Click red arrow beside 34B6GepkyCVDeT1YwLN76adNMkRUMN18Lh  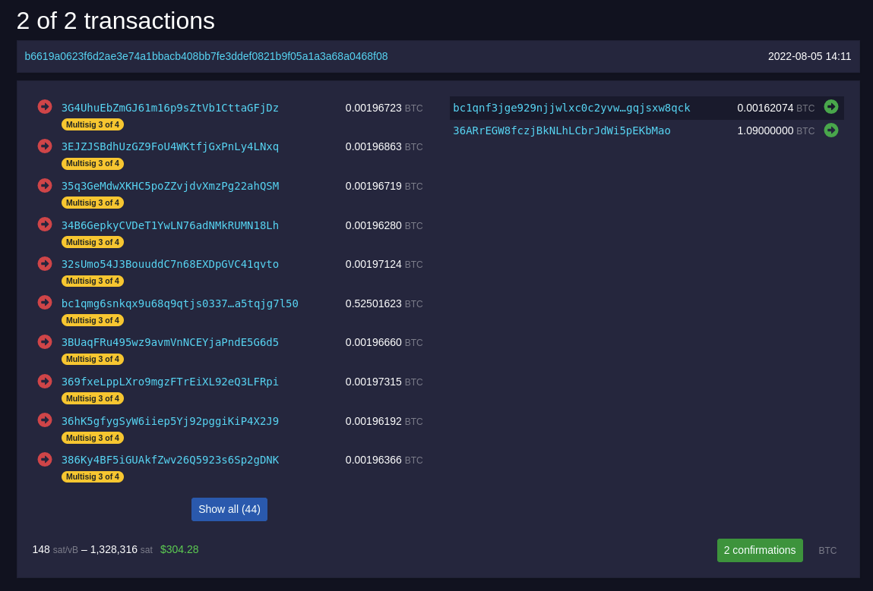pyautogui.click(x=45, y=224)
